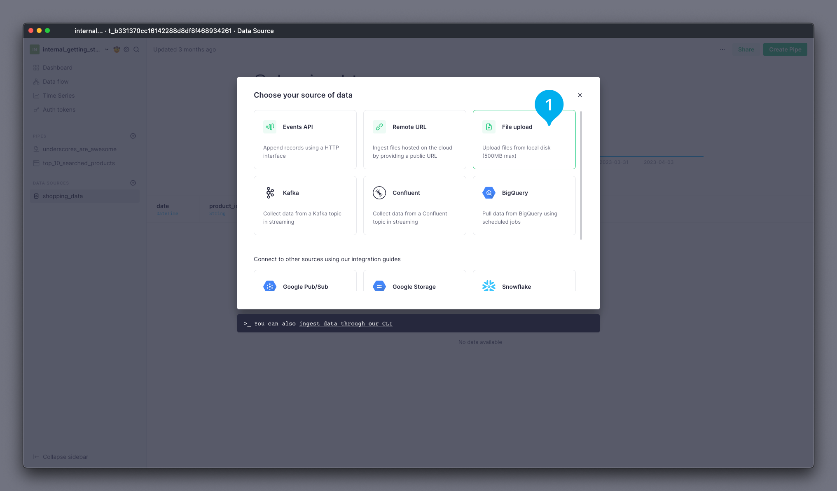Open the Snowflake integration guide
Image resolution: width=837 pixels, height=491 pixels.
[x=524, y=281]
